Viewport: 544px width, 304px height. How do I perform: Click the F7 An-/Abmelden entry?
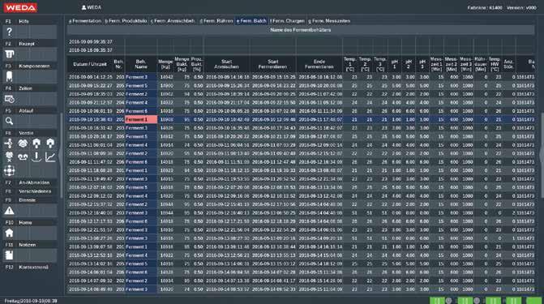pos(31,182)
